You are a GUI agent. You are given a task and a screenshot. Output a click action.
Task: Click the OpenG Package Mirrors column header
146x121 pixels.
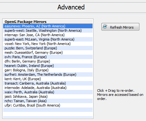pos(48,22)
